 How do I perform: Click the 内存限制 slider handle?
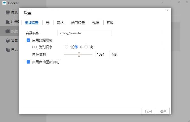point(79,54)
